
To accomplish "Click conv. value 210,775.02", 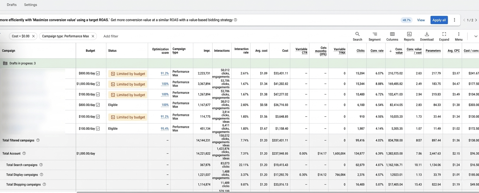I will point(395,73).
